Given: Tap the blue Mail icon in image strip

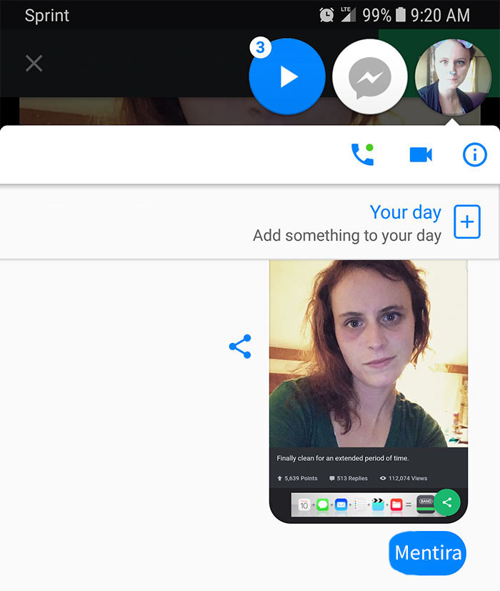Looking at the screenshot, I should click(x=341, y=505).
